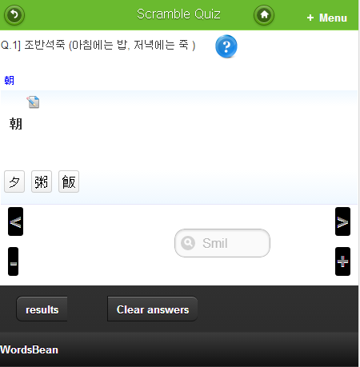Choose the 飯 character tile

coord(69,182)
